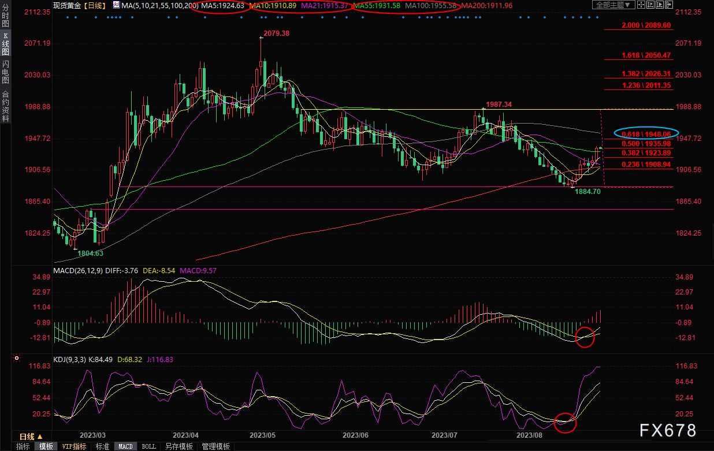The image size is (714, 451).
Task: Click the 管理模板 manage templates button
Action: click(x=215, y=446)
